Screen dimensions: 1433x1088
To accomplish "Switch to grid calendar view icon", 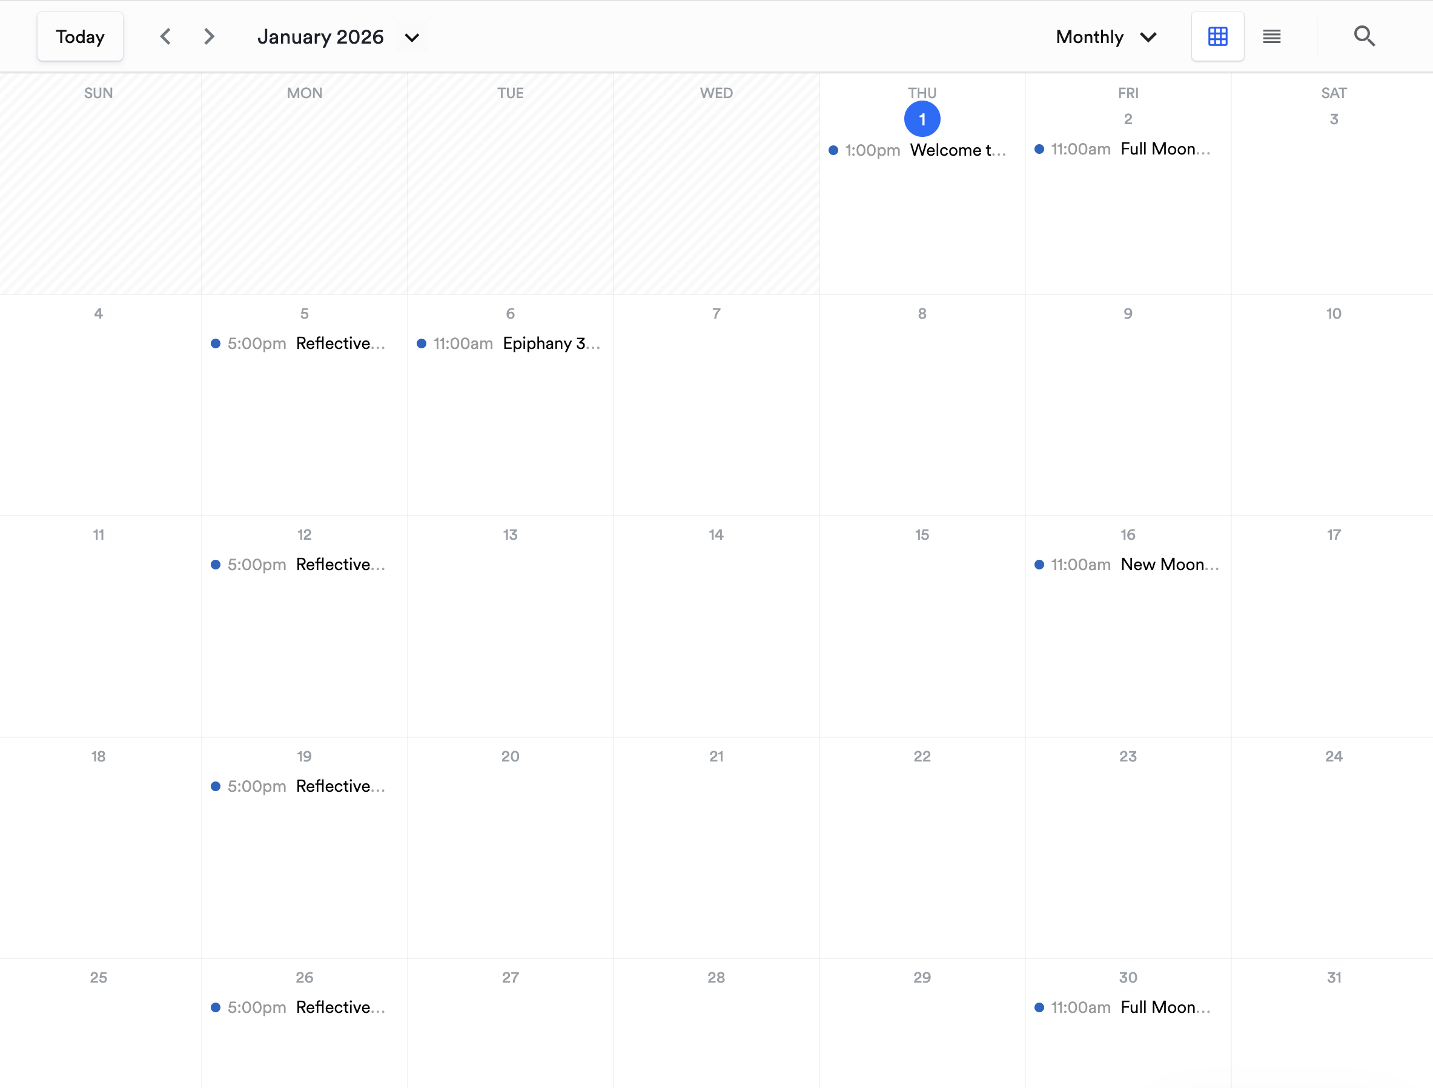I will 1217,36.
